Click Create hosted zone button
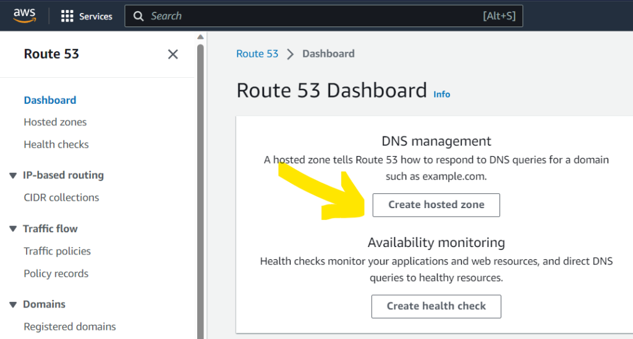Image resolution: width=633 pixels, height=339 pixels. coord(436,205)
